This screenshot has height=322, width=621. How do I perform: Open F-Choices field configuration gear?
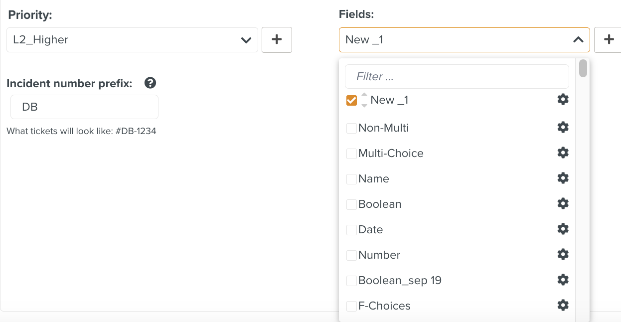coord(563,305)
